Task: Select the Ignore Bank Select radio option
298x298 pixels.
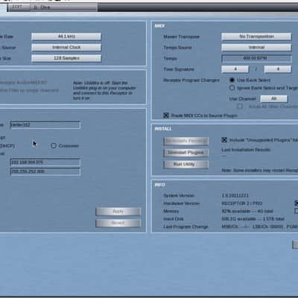Action: pyautogui.click(x=232, y=88)
